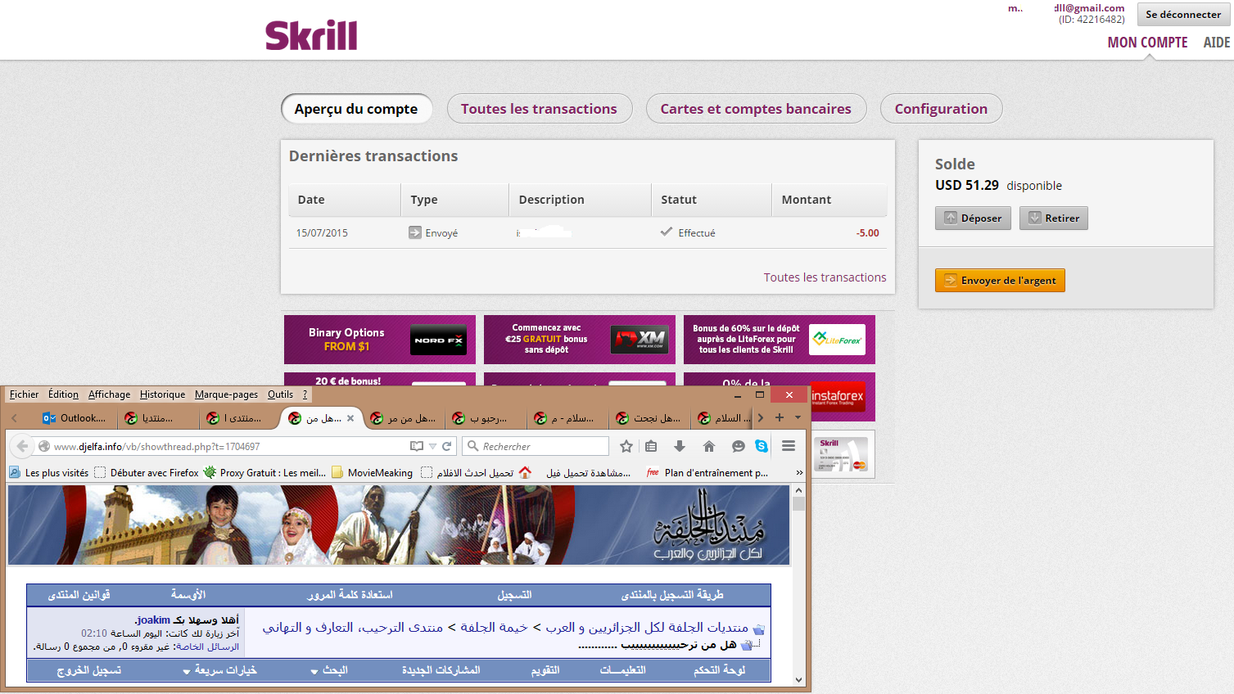This screenshot has height=694, width=1234.
Task: Show the site identity globe icon
Action: [44, 446]
